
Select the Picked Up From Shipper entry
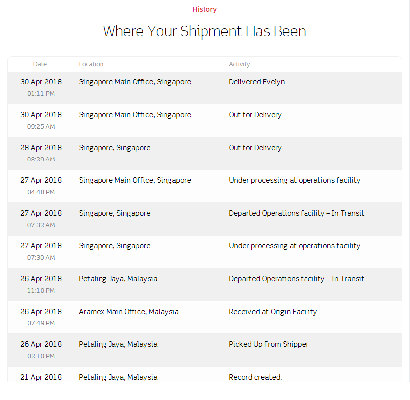pos(268,344)
